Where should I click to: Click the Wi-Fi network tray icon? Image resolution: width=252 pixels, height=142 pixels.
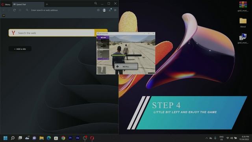coord(228,138)
